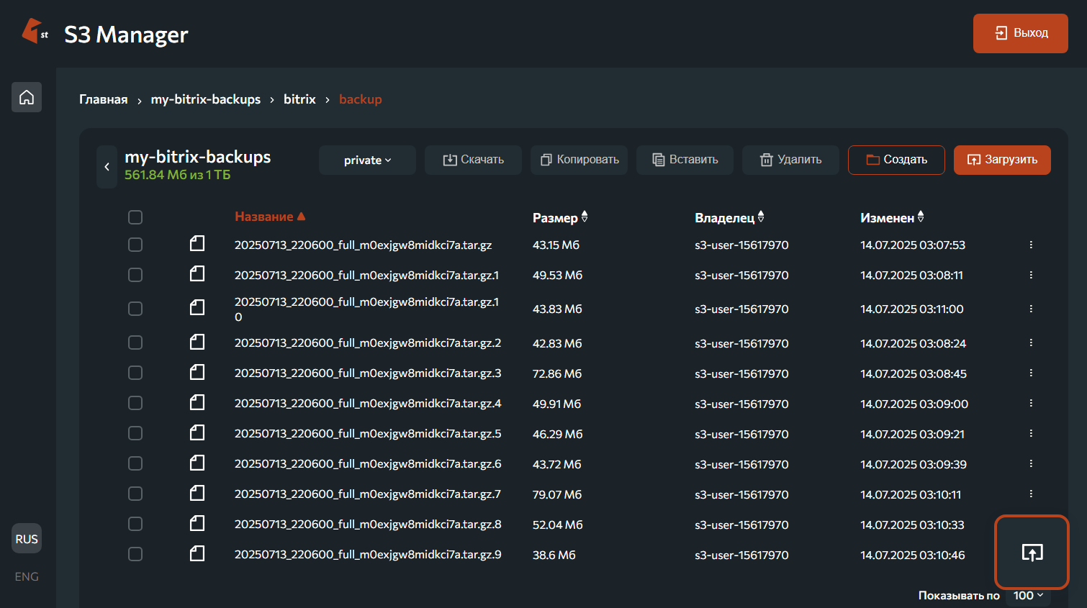This screenshot has width=1087, height=608.
Task: Select checkbox for tar.gz.5 file
Action: click(135, 433)
